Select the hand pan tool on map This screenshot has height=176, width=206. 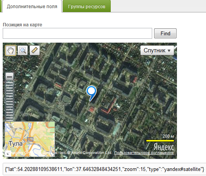[x=10, y=50]
